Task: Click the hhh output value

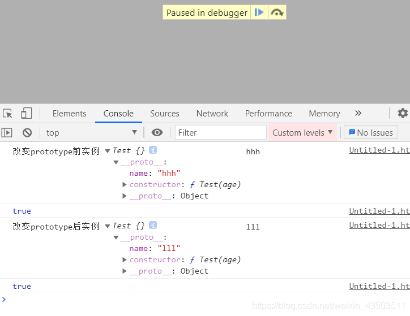Action: [253, 151]
